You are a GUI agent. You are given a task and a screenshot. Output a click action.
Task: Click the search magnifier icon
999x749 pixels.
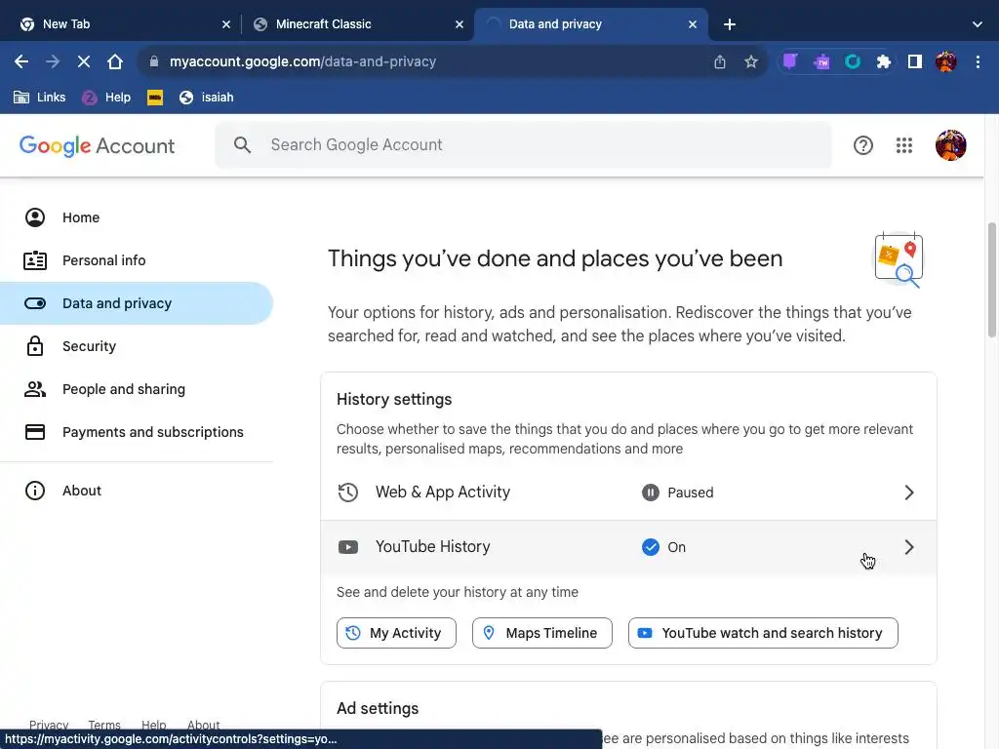[242, 144]
